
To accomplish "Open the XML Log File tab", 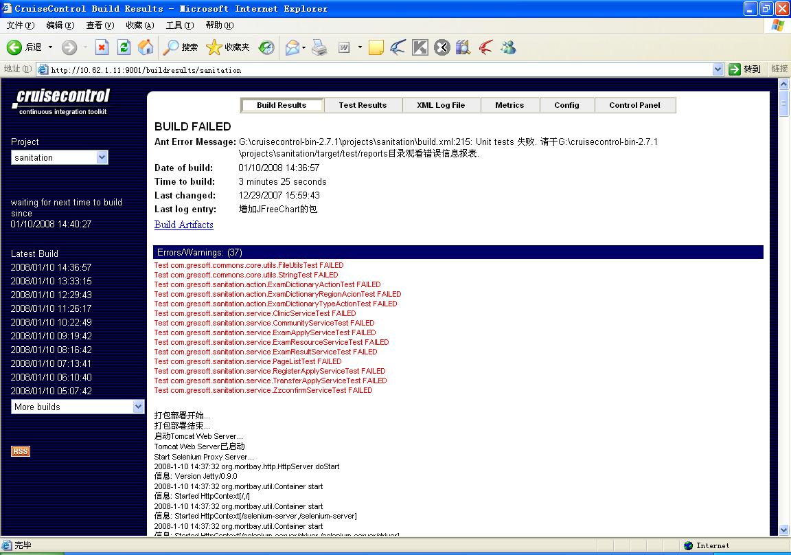I will coord(441,105).
